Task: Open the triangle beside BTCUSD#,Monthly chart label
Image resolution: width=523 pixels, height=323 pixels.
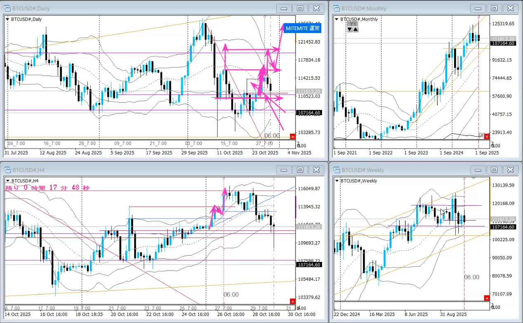Action: 337,19
